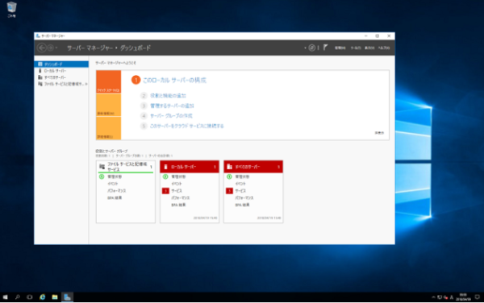Click 管理状態 in the ローカル サーバー card

(178, 176)
